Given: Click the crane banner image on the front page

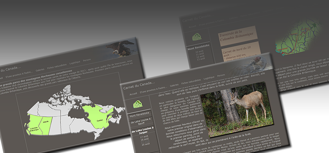Looking at the screenshot, I should pyautogui.click(x=250, y=65).
